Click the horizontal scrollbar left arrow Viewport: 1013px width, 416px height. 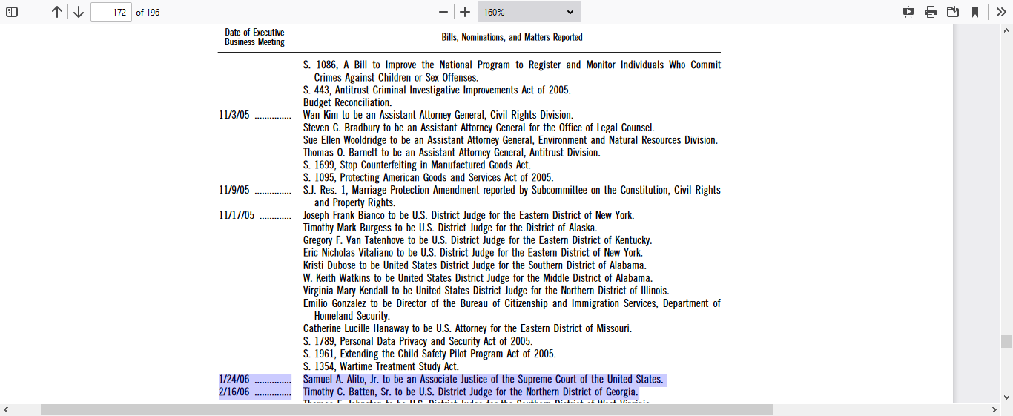click(6, 409)
